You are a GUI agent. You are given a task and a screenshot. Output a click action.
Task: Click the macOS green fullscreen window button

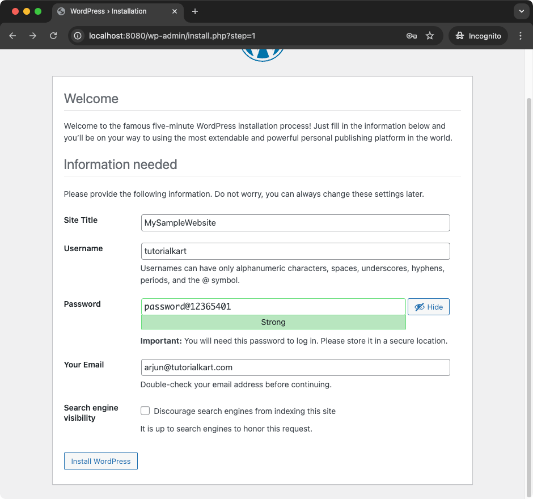[38, 11]
